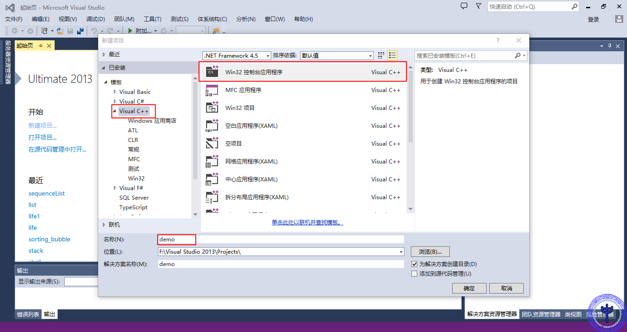The image size is (627, 332).
Task: Switch template list to small icons view
Action: click(x=392, y=55)
